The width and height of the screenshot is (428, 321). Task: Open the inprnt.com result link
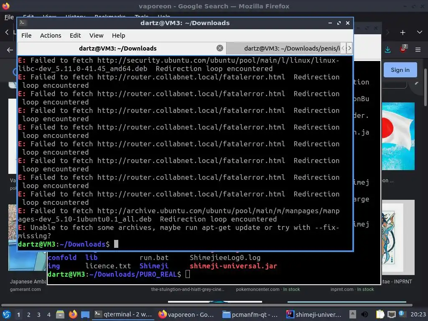(x=342, y=289)
